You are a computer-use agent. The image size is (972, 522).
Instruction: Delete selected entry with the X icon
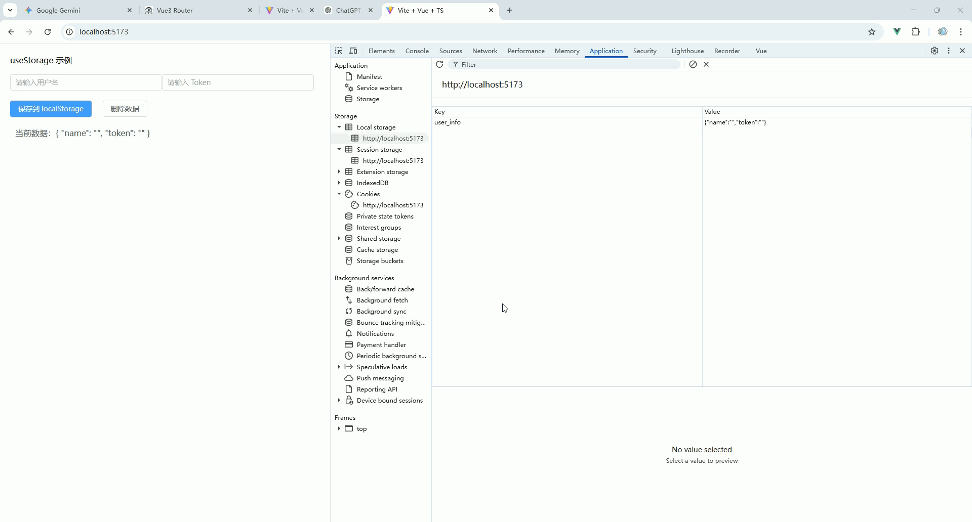706,64
